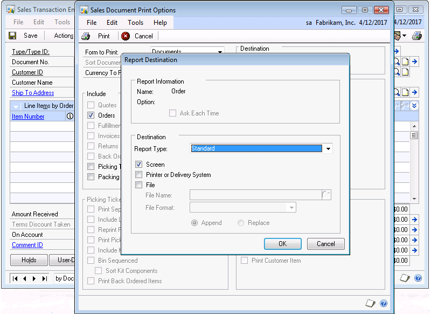Click note icon in Print Options status bar
Screen dimensions: 431x314
[x=370, y=303]
